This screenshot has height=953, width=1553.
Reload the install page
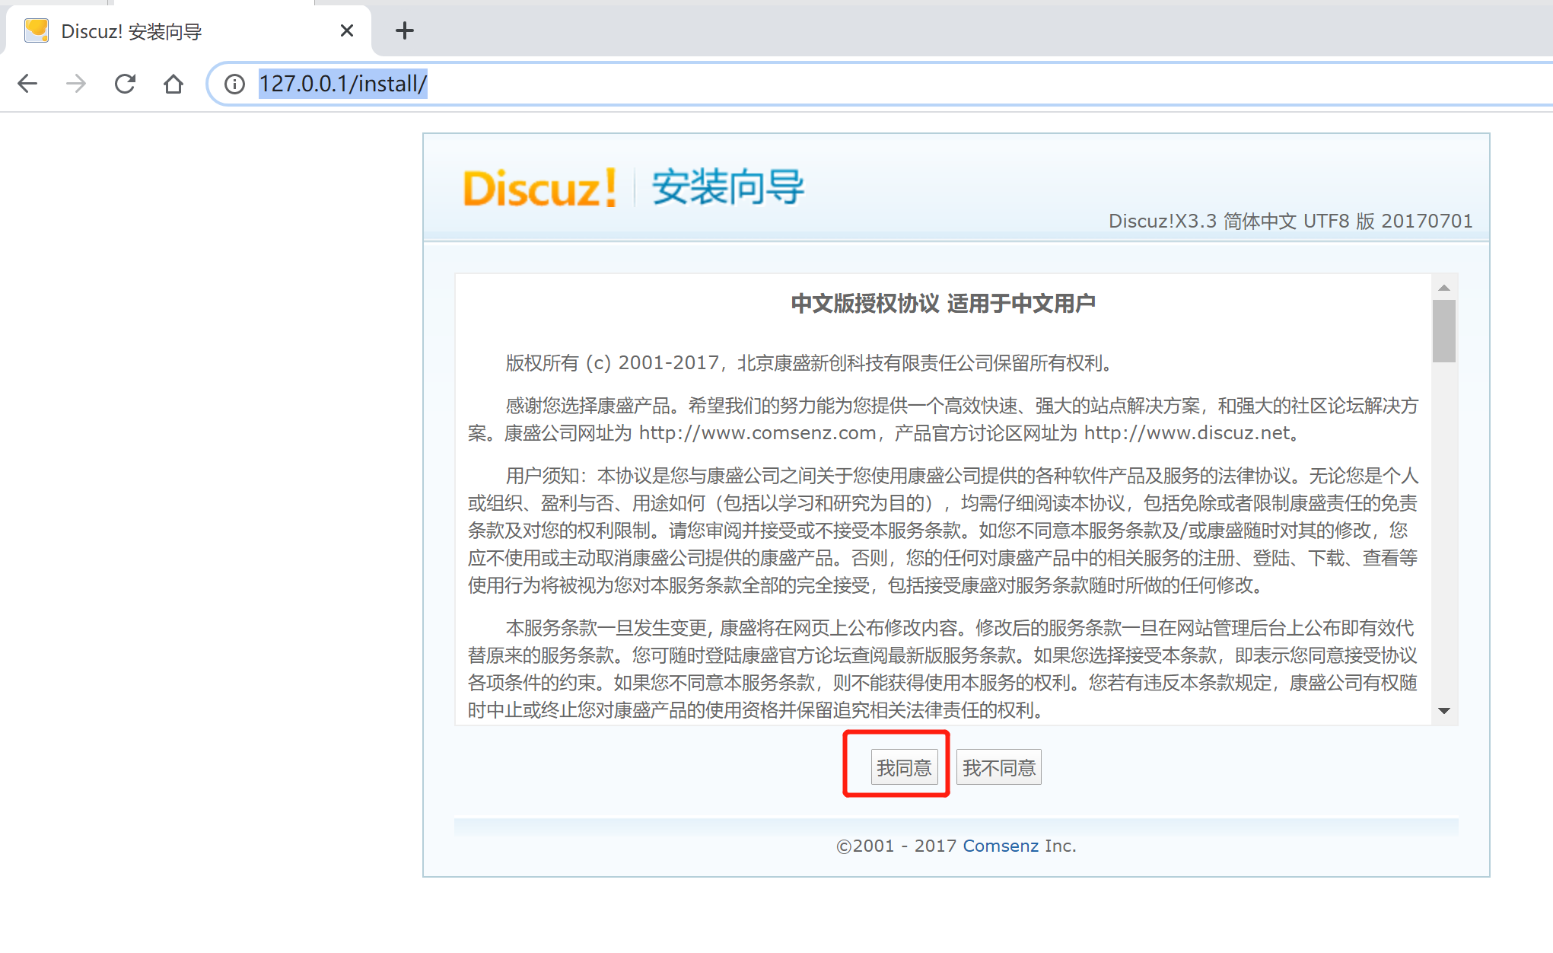click(x=125, y=84)
